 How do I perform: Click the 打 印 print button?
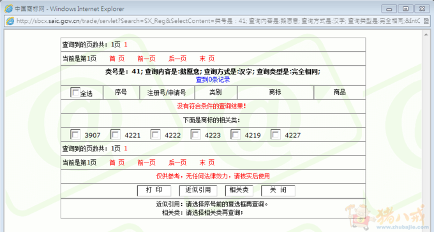pos(154,191)
